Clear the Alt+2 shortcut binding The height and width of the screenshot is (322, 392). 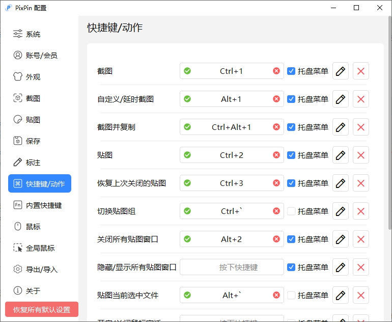(276, 239)
